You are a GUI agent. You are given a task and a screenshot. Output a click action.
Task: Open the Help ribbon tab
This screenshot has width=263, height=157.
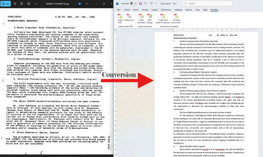pos(205,10)
